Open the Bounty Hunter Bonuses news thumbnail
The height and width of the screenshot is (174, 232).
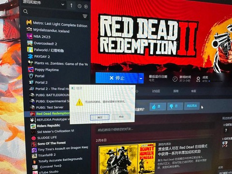tap(127, 158)
